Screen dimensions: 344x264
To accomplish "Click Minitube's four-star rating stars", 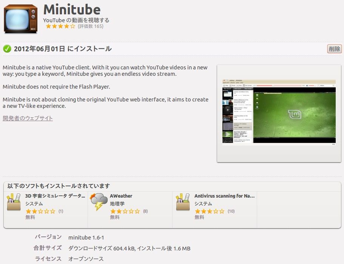I will click(60, 26).
